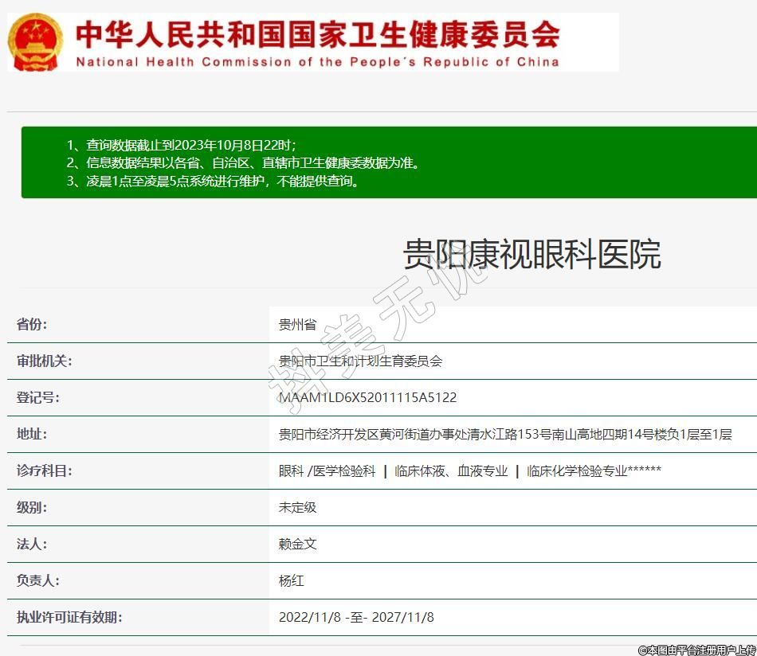Viewport: 757px width, 656px height.
Task: Click the English National Health Commission subtitle
Action: click(317, 61)
